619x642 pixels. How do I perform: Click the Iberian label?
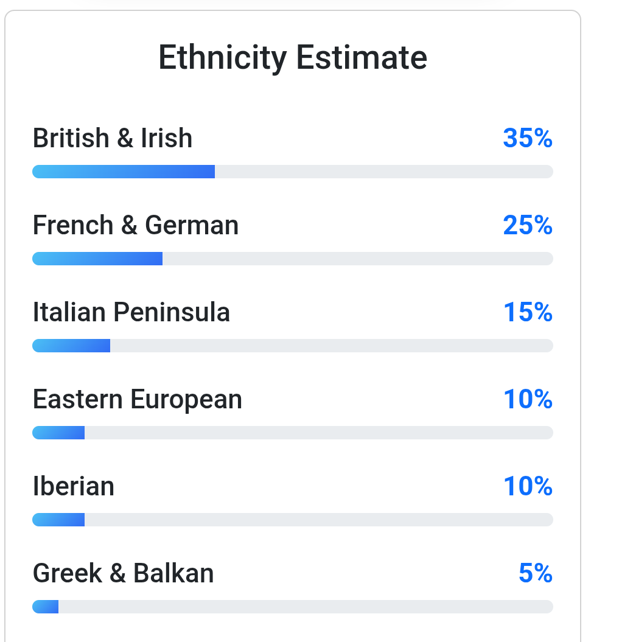click(x=73, y=486)
